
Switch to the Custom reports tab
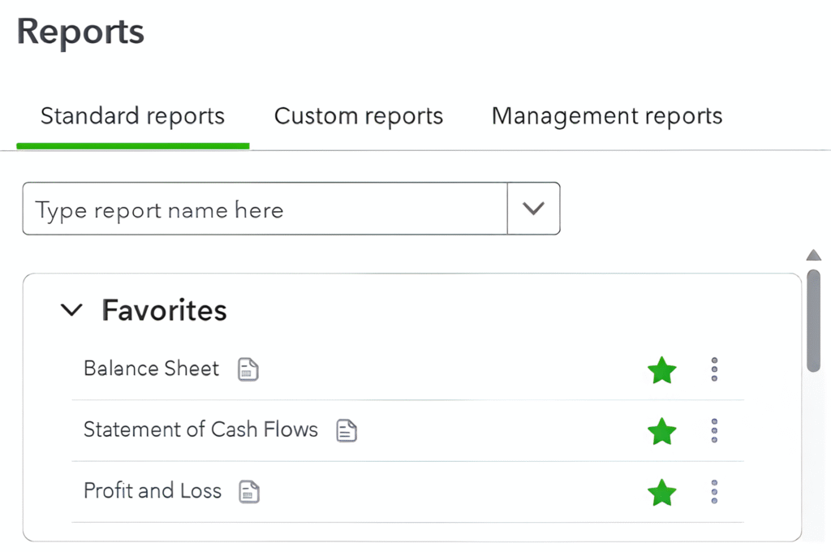[x=358, y=116]
